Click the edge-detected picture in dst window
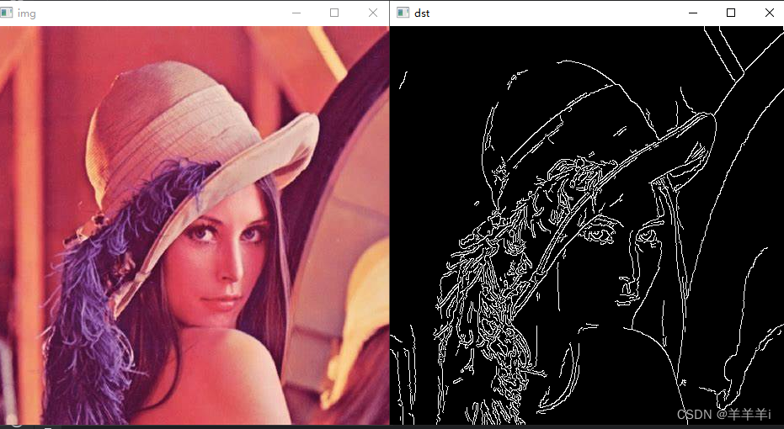 point(587,225)
